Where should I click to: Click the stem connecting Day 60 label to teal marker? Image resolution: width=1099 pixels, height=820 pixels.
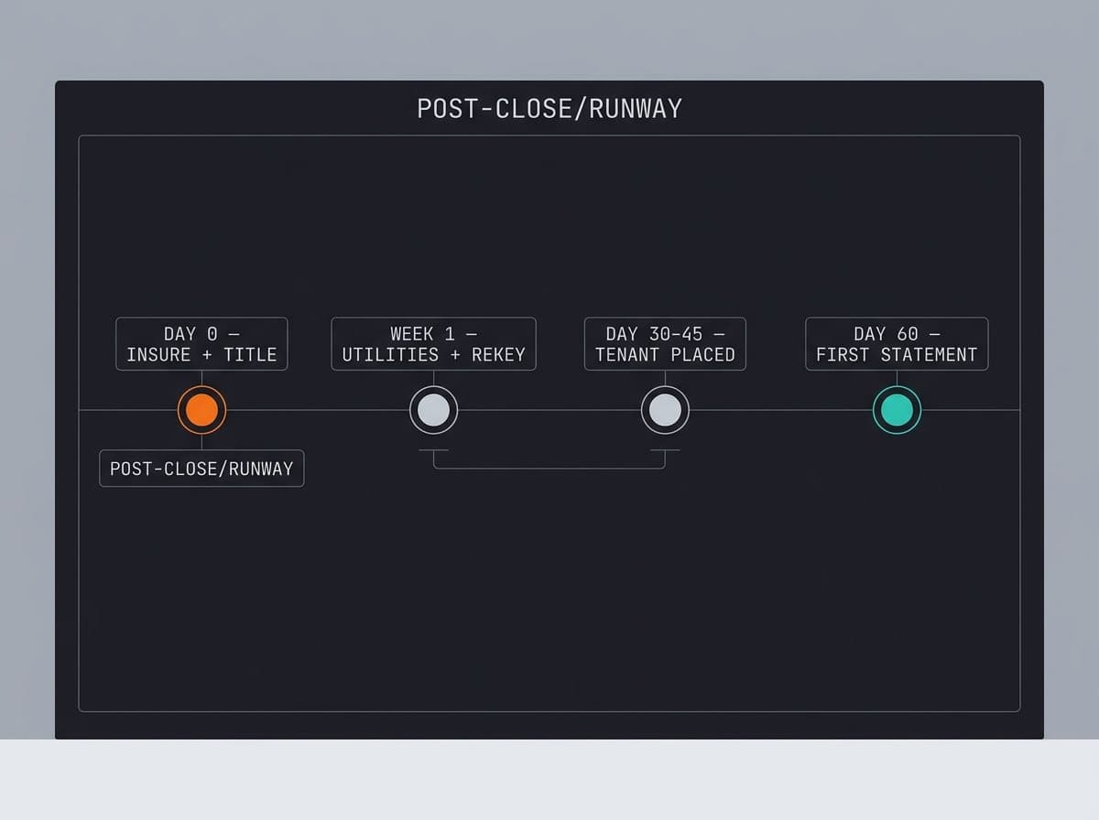tap(897, 378)
